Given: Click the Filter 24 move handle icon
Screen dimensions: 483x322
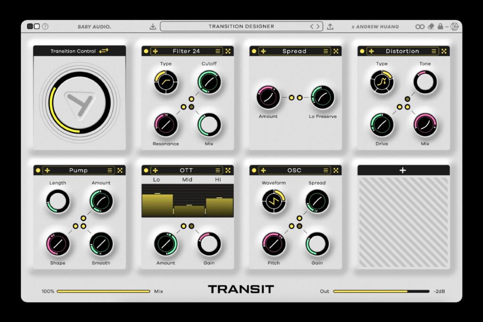Looking at the screenshot, I should point(155,51).
